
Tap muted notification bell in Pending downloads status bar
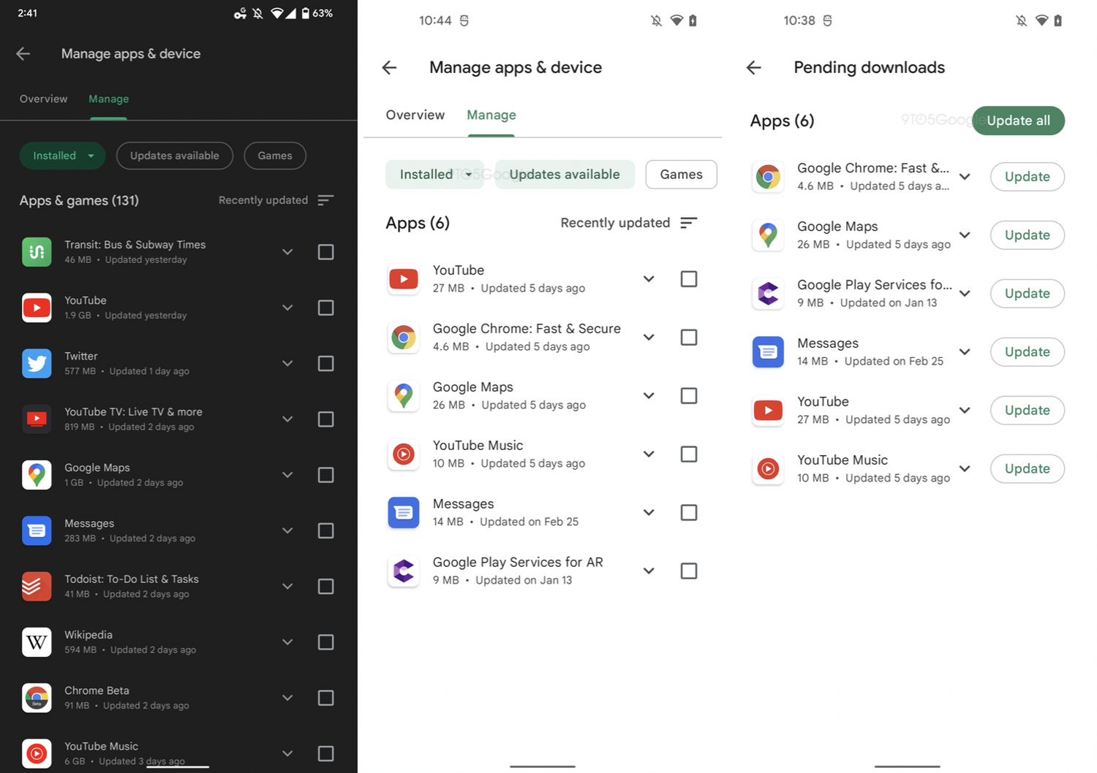(x=1021, y=20)
